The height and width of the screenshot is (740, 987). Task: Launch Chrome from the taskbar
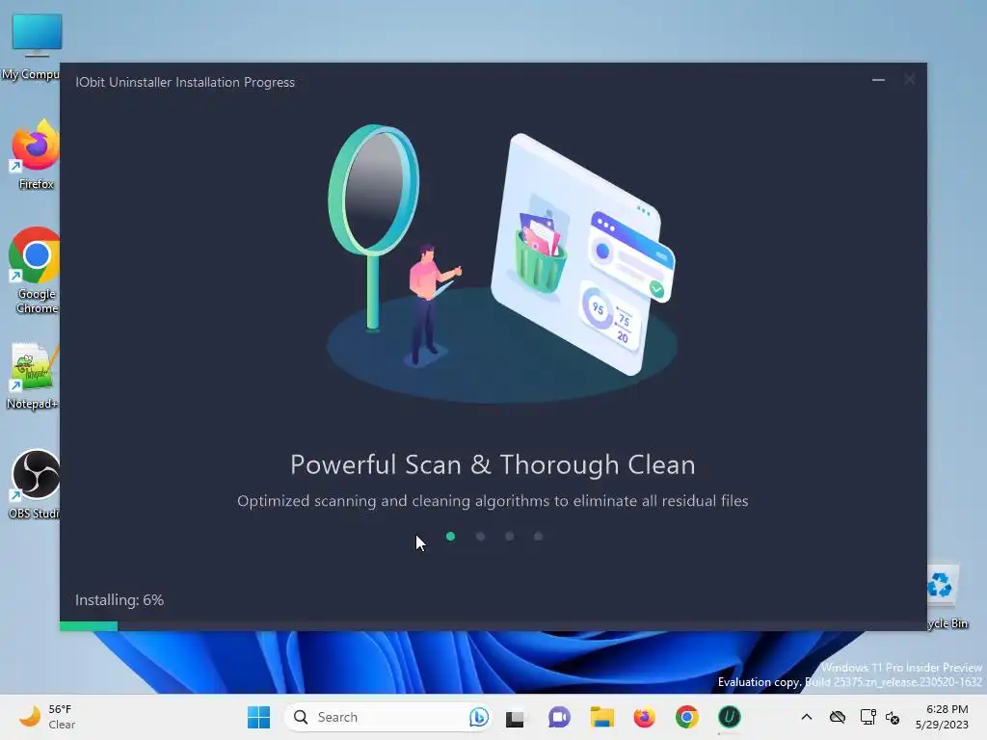pos(686,717)
